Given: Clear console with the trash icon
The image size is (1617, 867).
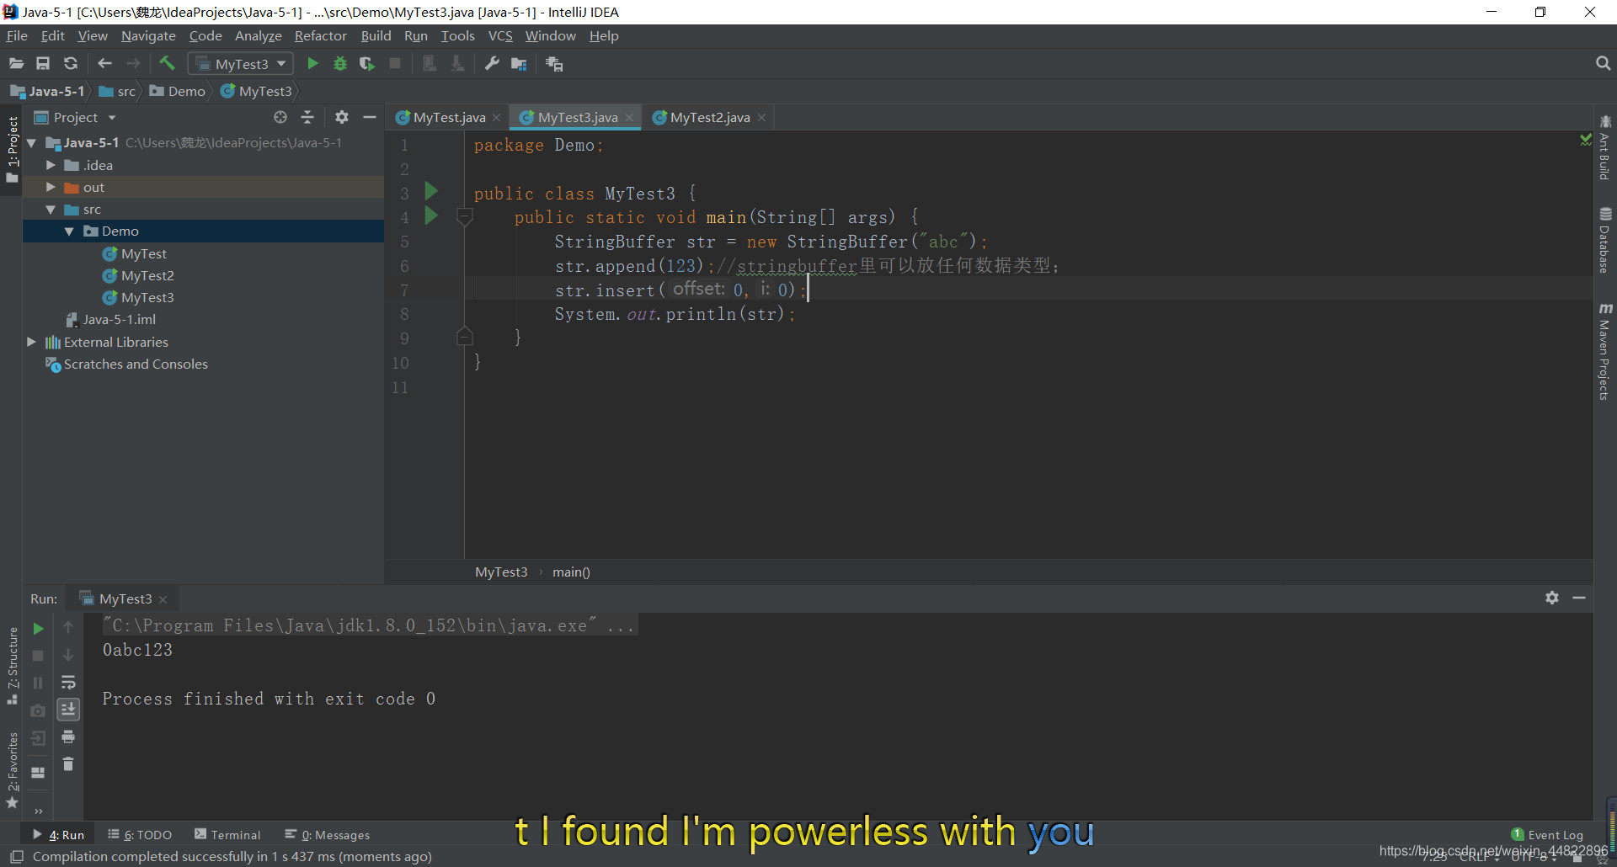Looking at the screenshot, I should [68, 764].
